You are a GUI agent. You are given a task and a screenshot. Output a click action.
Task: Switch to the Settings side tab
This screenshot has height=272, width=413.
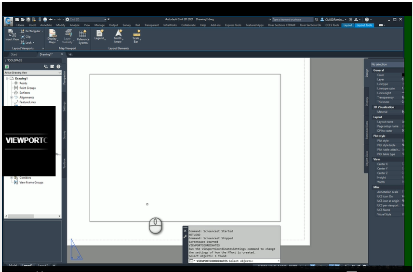tap(64, 106)
